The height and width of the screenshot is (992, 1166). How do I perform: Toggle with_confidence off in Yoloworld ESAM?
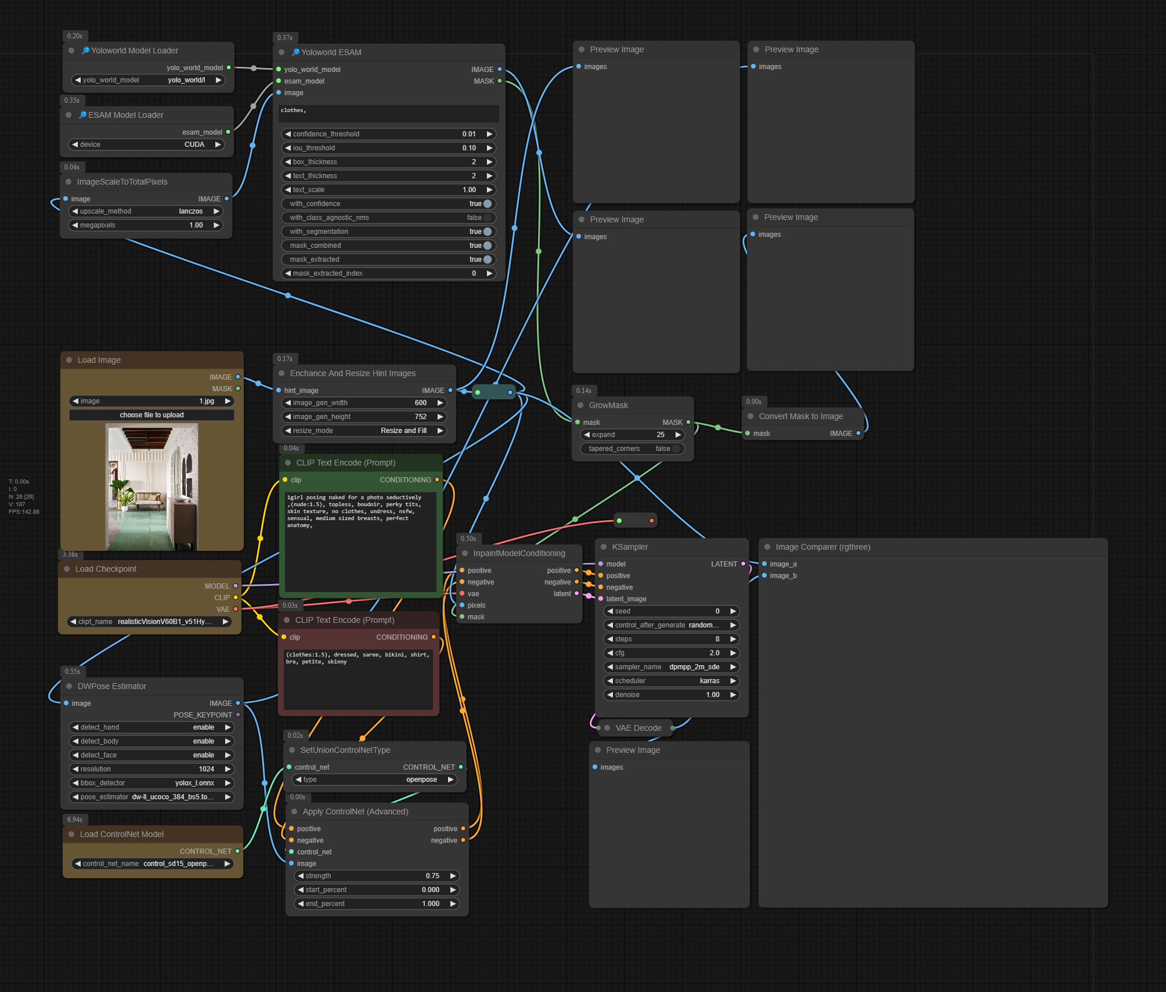tap(487, 204)
